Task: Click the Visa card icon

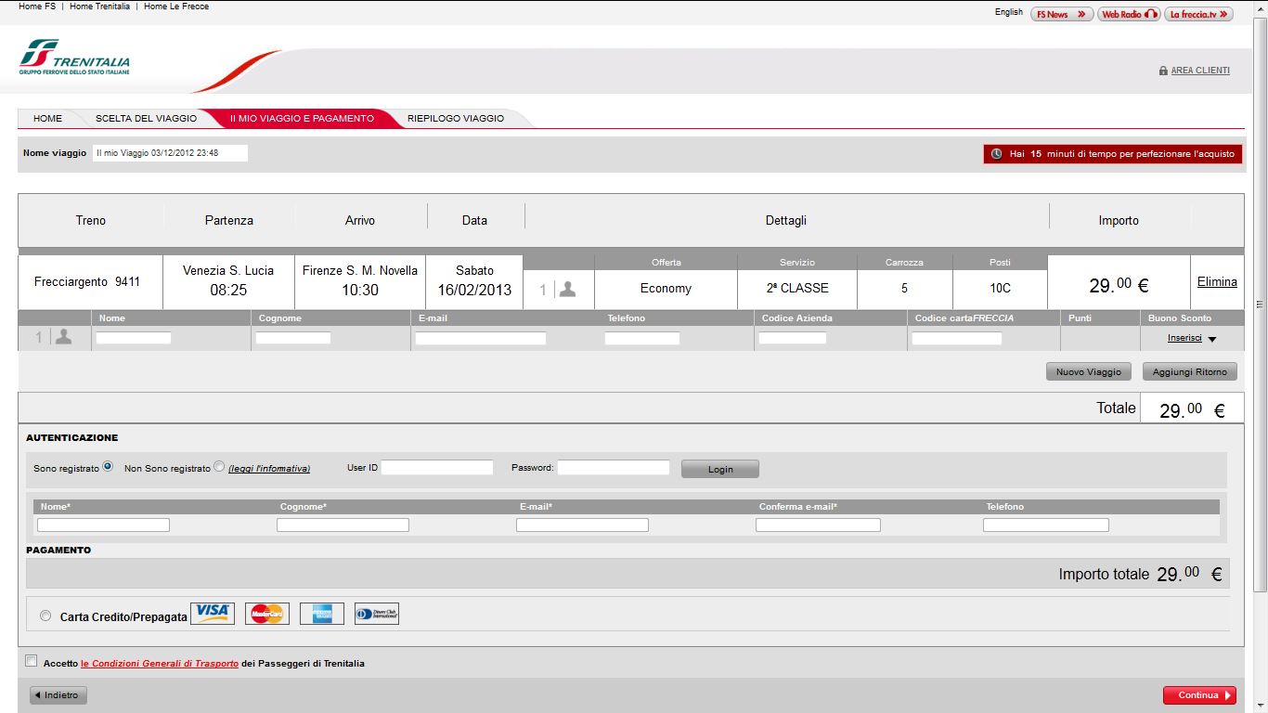Action: pos(213,614)
